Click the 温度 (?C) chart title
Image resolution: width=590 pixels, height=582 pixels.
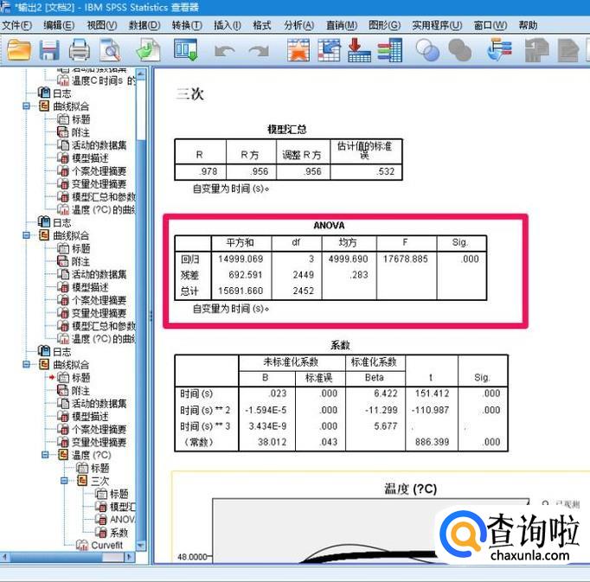(x=410, y=489)
